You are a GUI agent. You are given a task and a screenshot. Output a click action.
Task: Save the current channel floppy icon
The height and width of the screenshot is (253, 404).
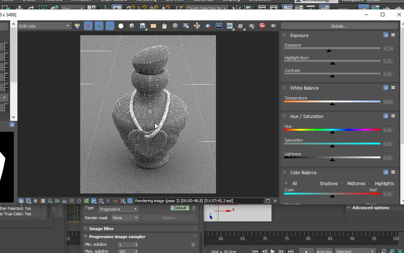click(x=143, y=26)
